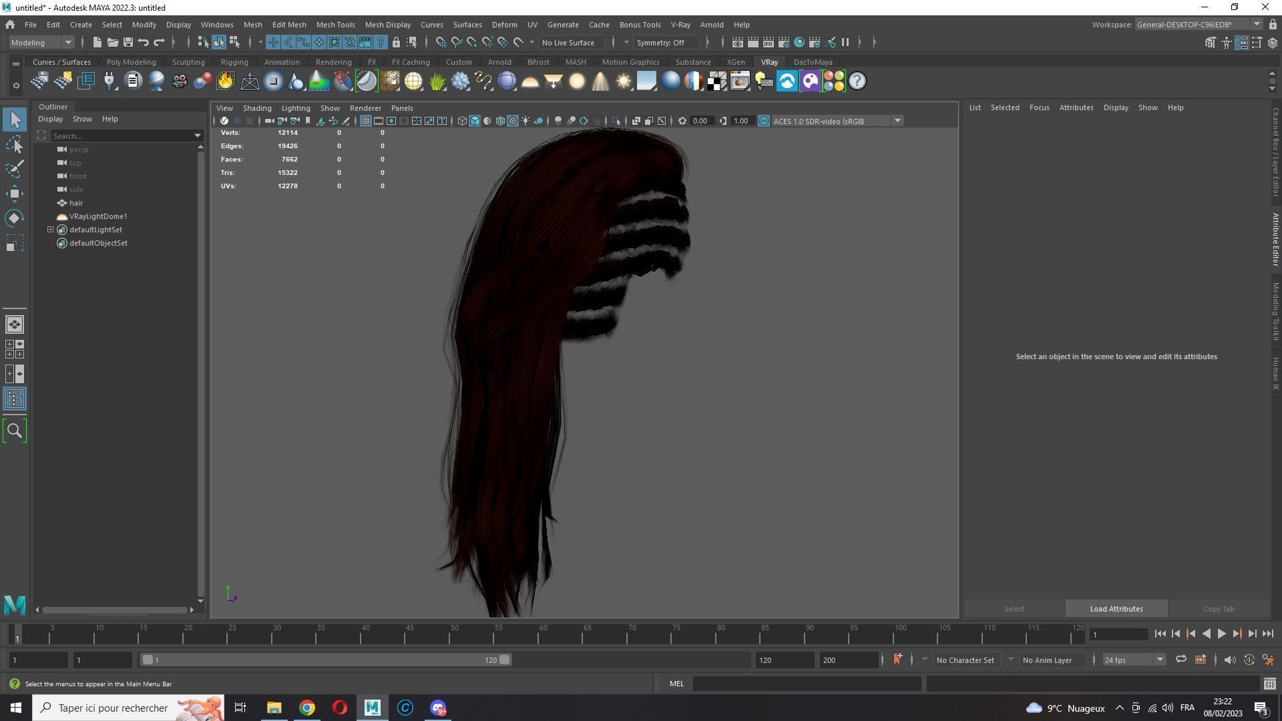Open Chrome from the Windows taskbar
This screenshot has height=721, width=1282.
click(x=306, y=708)
